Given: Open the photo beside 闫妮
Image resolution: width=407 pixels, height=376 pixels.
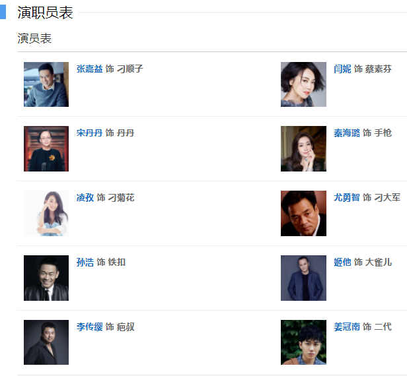Looking at the screenshot, I should point(303,84).
